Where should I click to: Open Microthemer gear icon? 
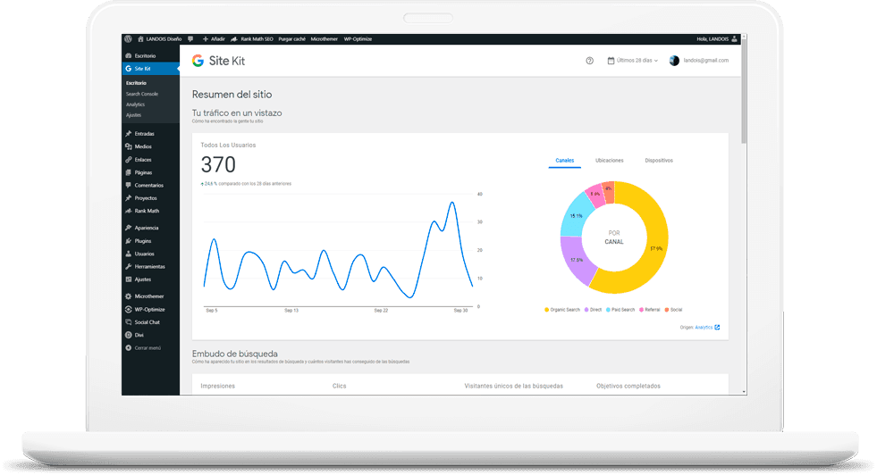pyautogui.click(x=129, y=296)
